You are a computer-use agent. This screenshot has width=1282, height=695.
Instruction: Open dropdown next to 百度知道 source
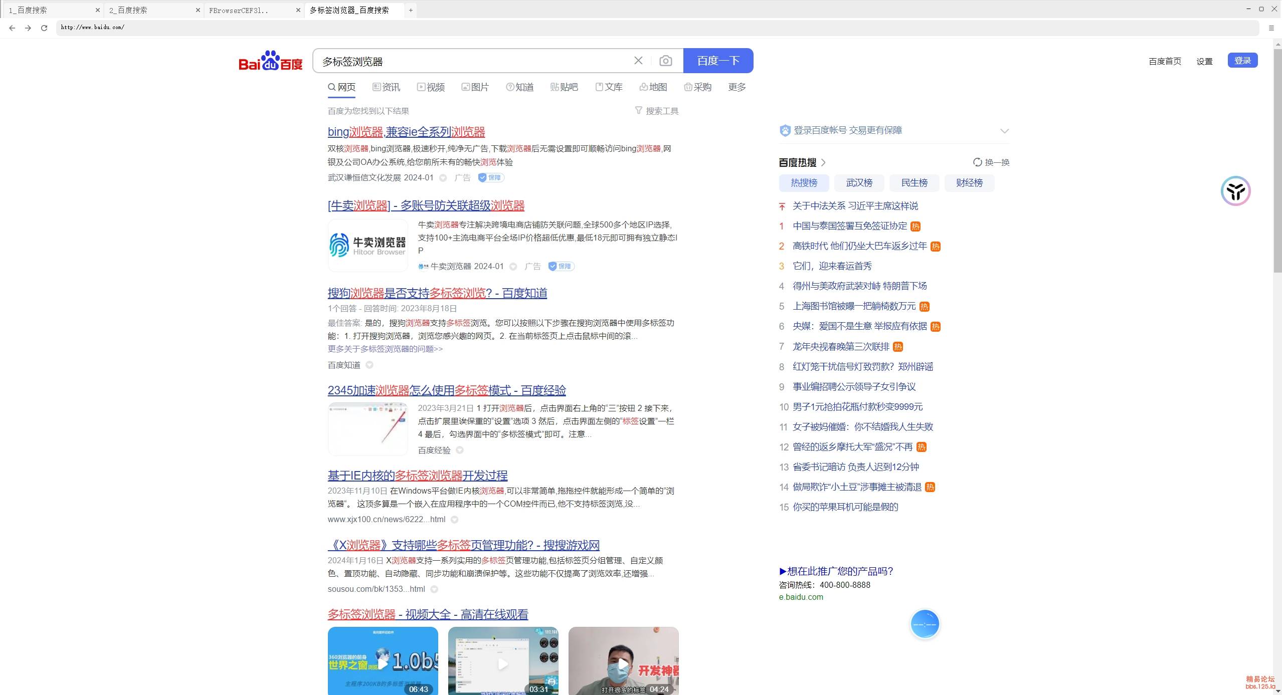click(370, 365)
